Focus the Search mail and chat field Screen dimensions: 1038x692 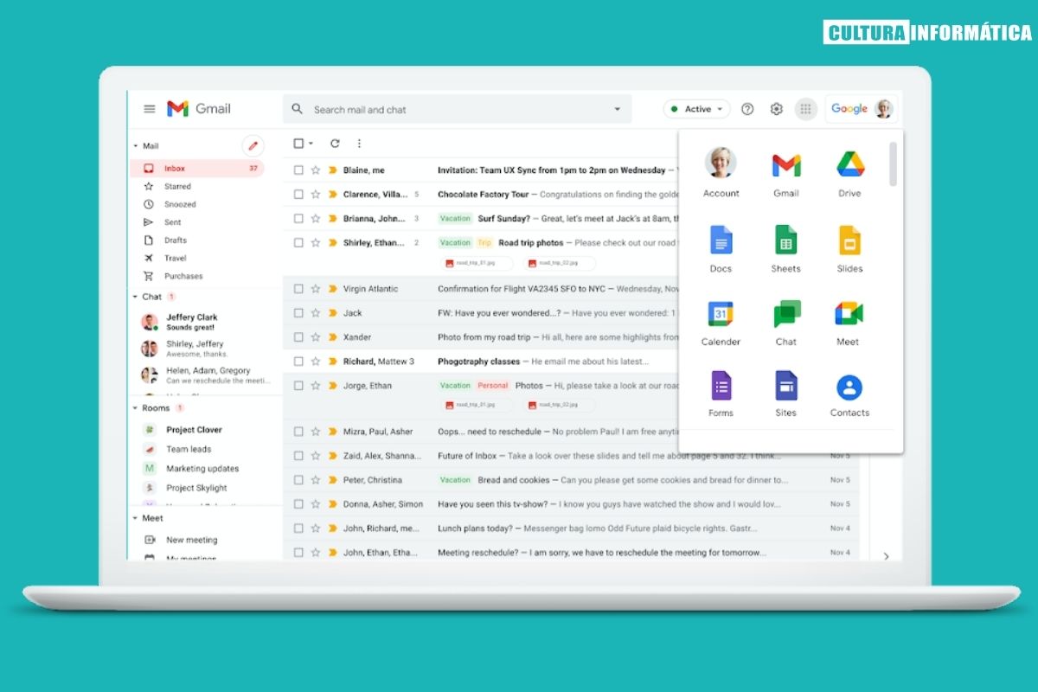(x=457, y=109)
